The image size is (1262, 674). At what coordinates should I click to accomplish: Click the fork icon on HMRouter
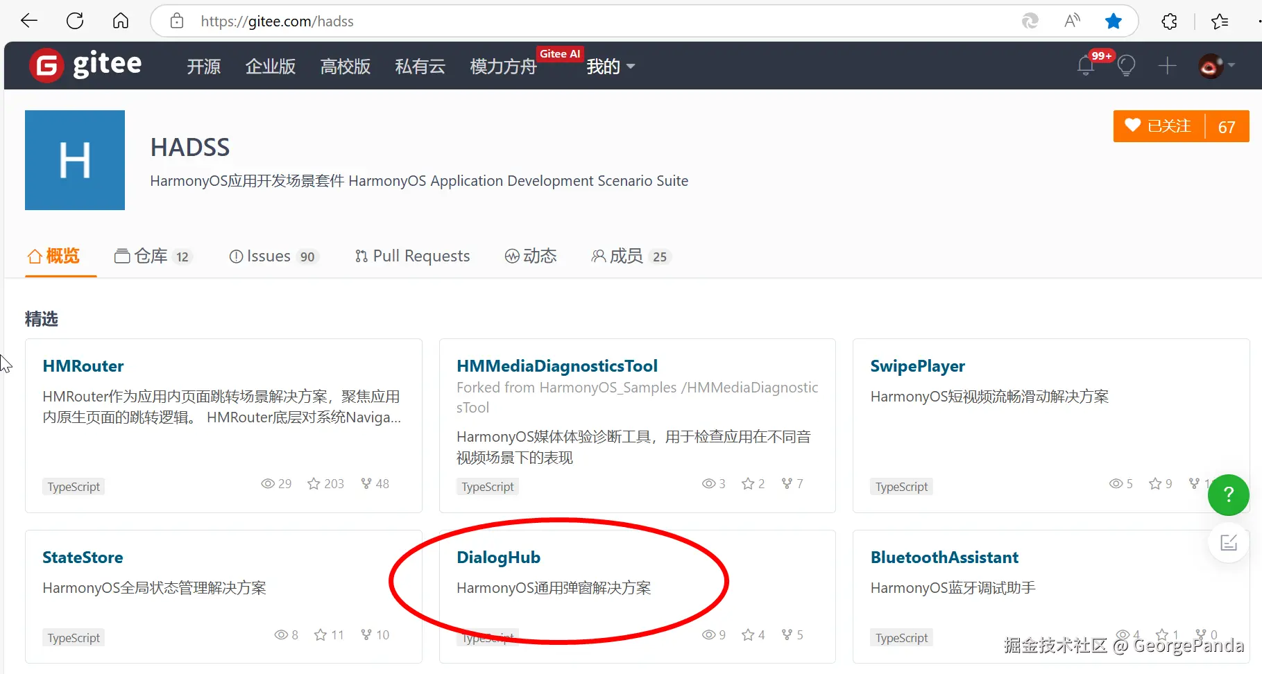(366, 484)
